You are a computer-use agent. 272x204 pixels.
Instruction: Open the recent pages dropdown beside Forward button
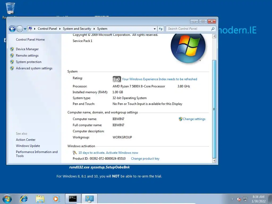pos(25,29)
